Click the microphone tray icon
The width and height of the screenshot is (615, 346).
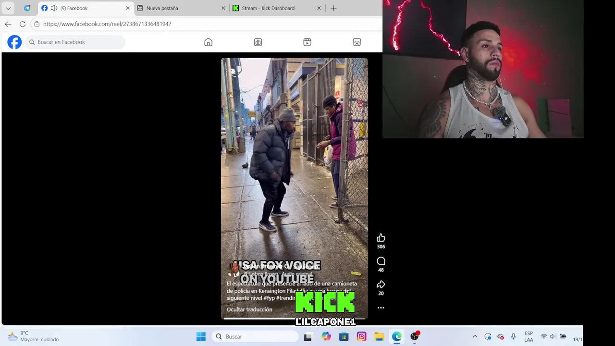514,336
